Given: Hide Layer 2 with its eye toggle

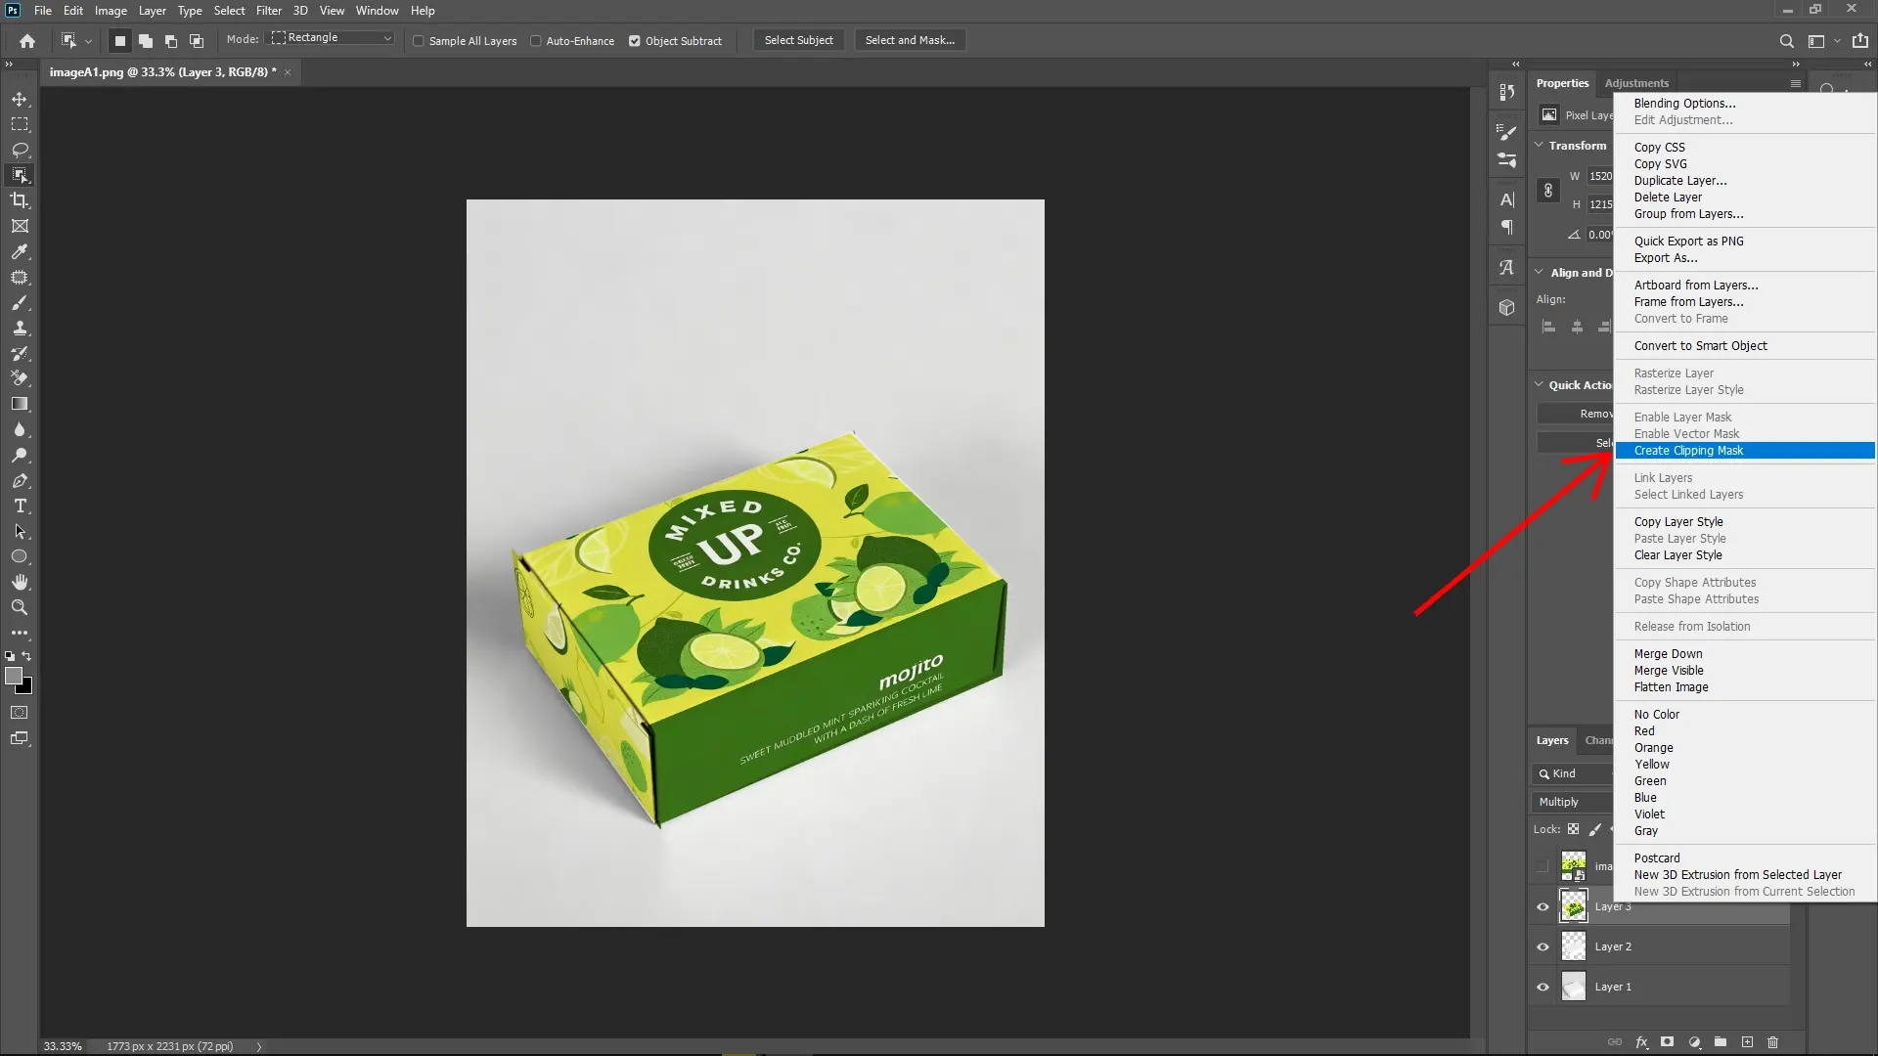Looking at the screenshot, I should tap(1542, 946).
